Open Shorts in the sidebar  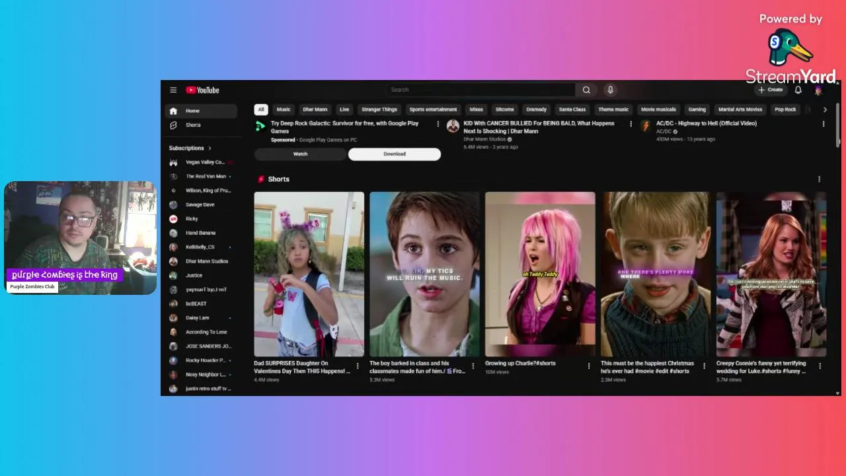pos(201,125)
